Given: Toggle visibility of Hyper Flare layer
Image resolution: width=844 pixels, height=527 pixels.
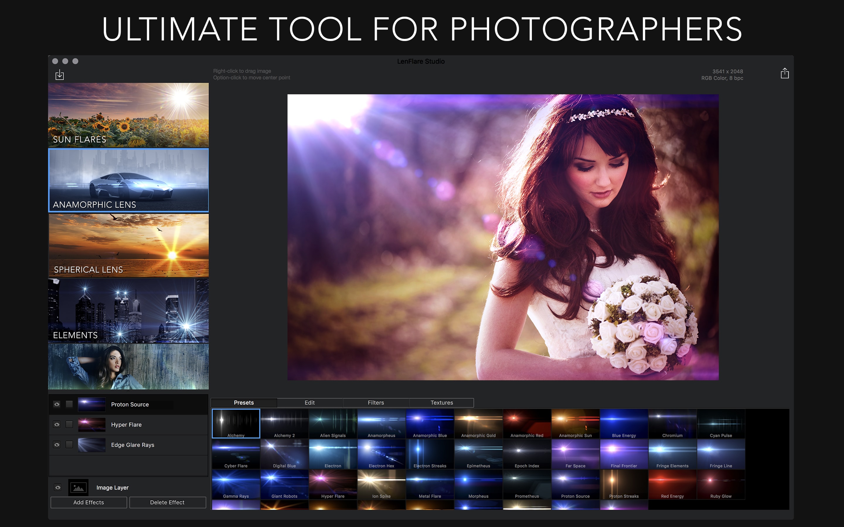Looking at the screenshot, I should tap(57, 425).
